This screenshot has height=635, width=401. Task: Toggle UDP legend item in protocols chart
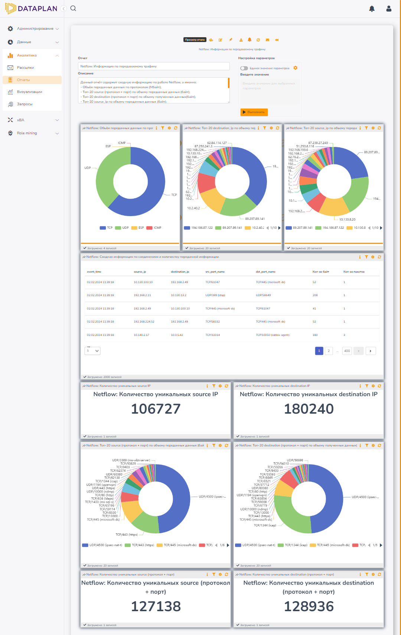(x=122, y=228)
